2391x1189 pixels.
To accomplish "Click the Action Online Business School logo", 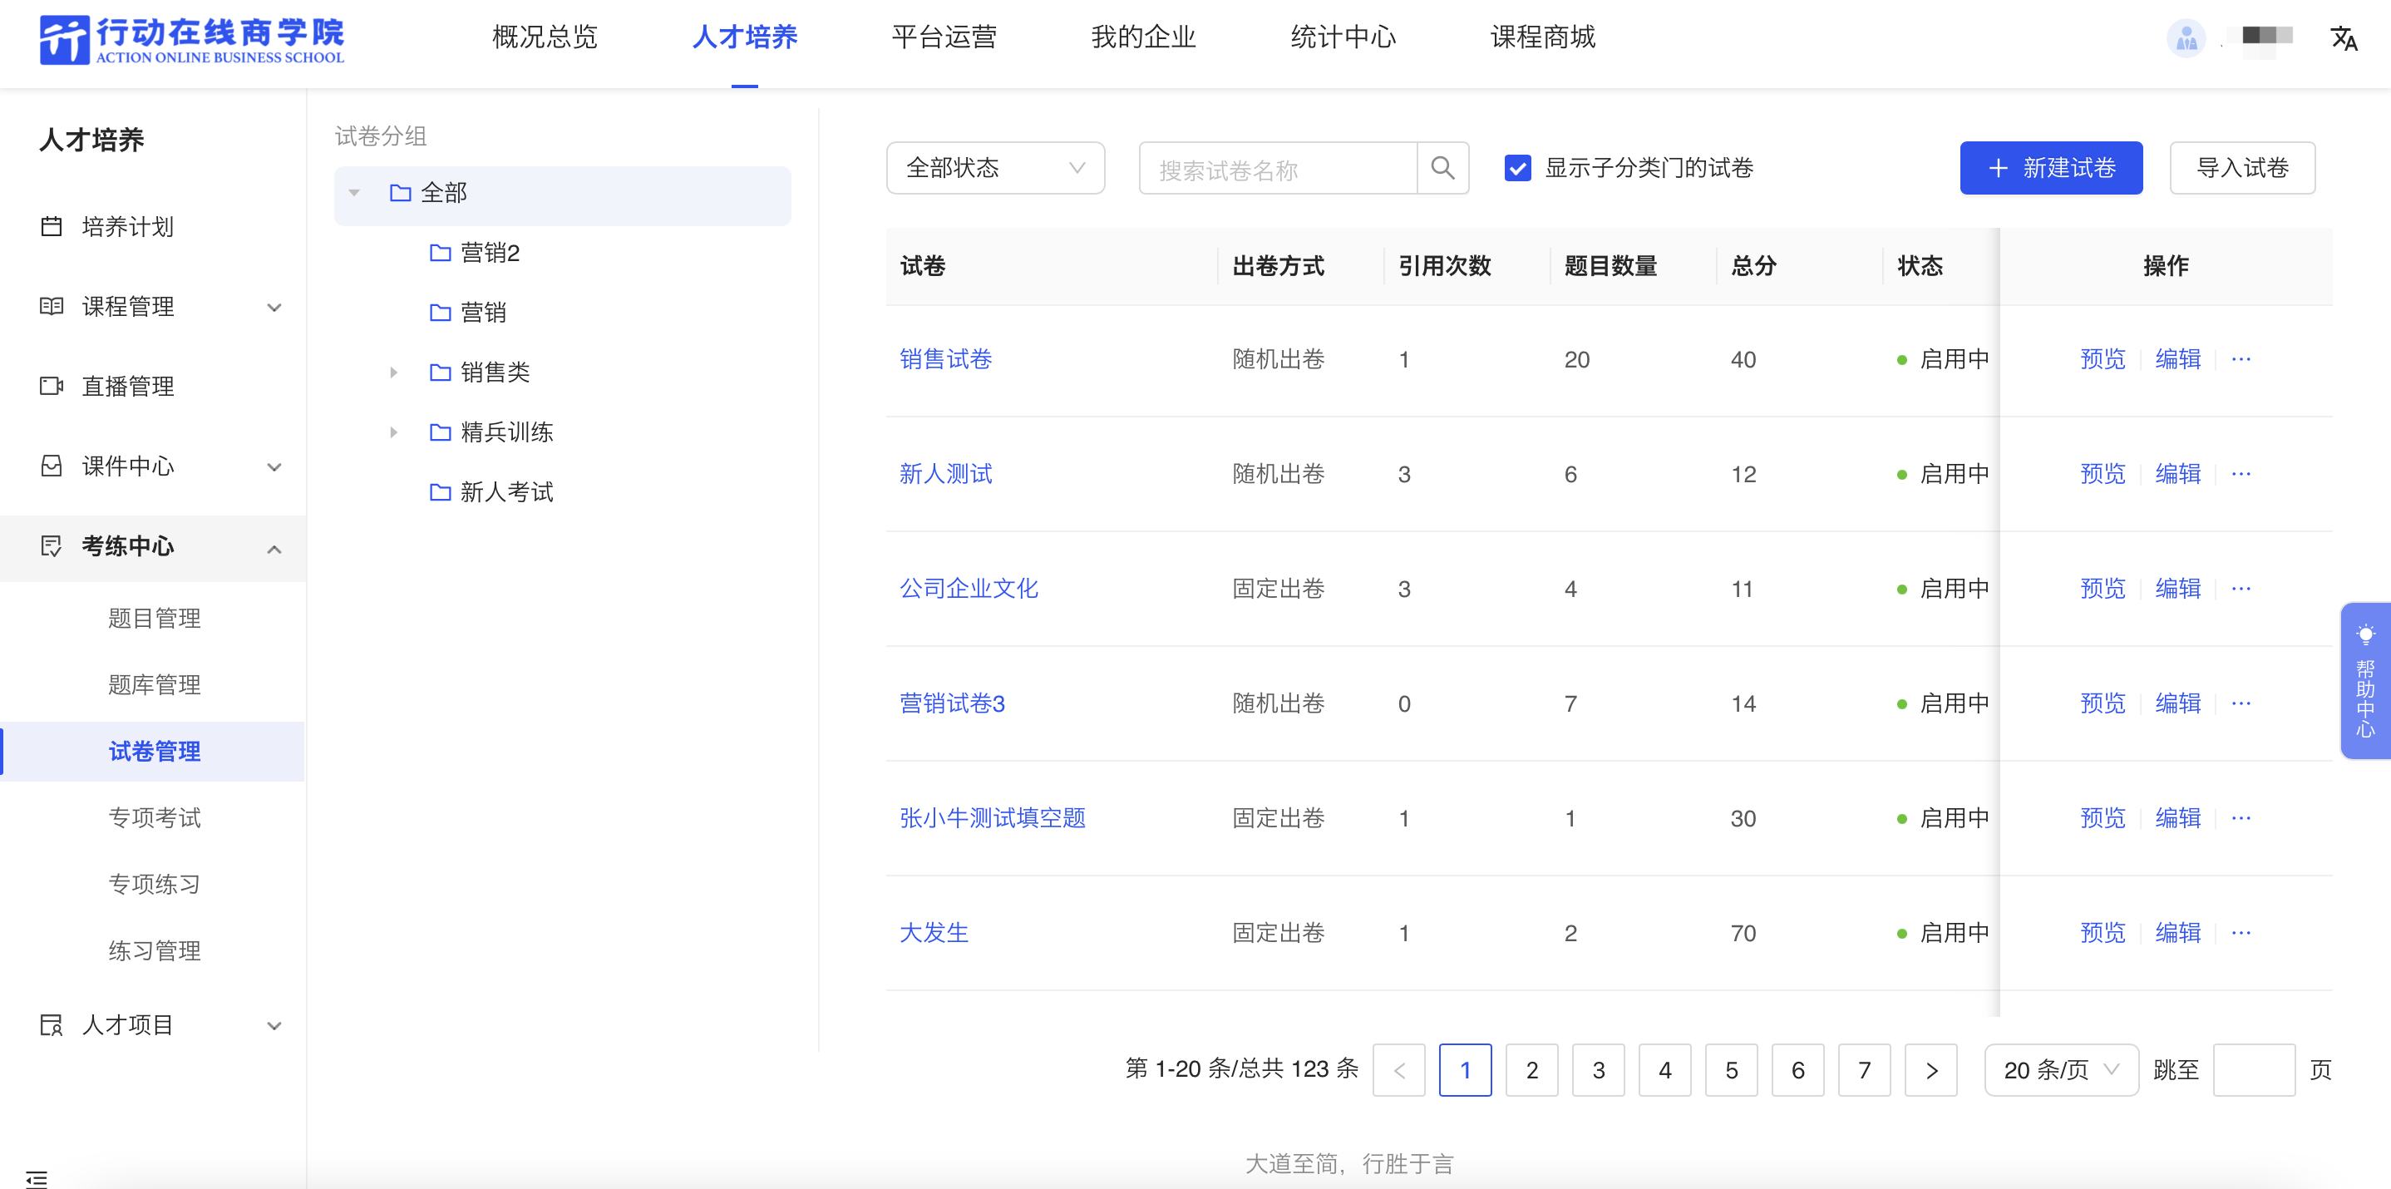I will click(x=191, y=40).
